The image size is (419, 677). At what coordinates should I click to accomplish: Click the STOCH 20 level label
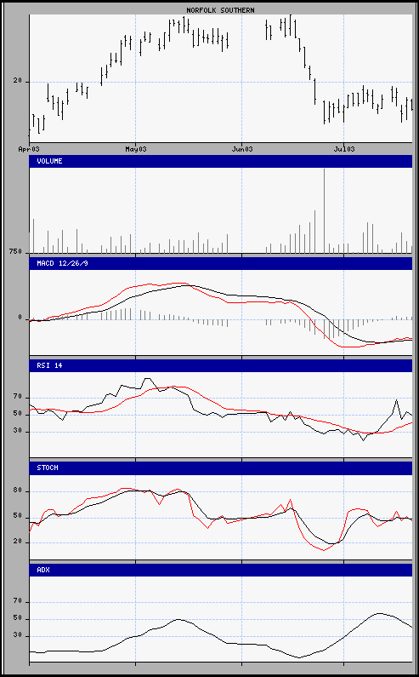coord(17,542)
